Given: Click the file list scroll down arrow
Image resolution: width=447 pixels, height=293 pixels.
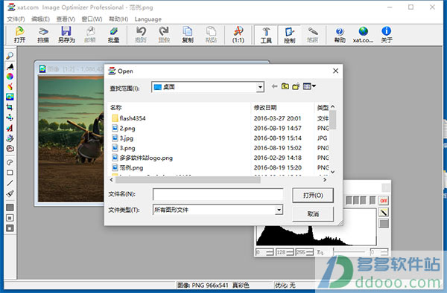Looking at the screenshot, I should click(x=332, y=172).
